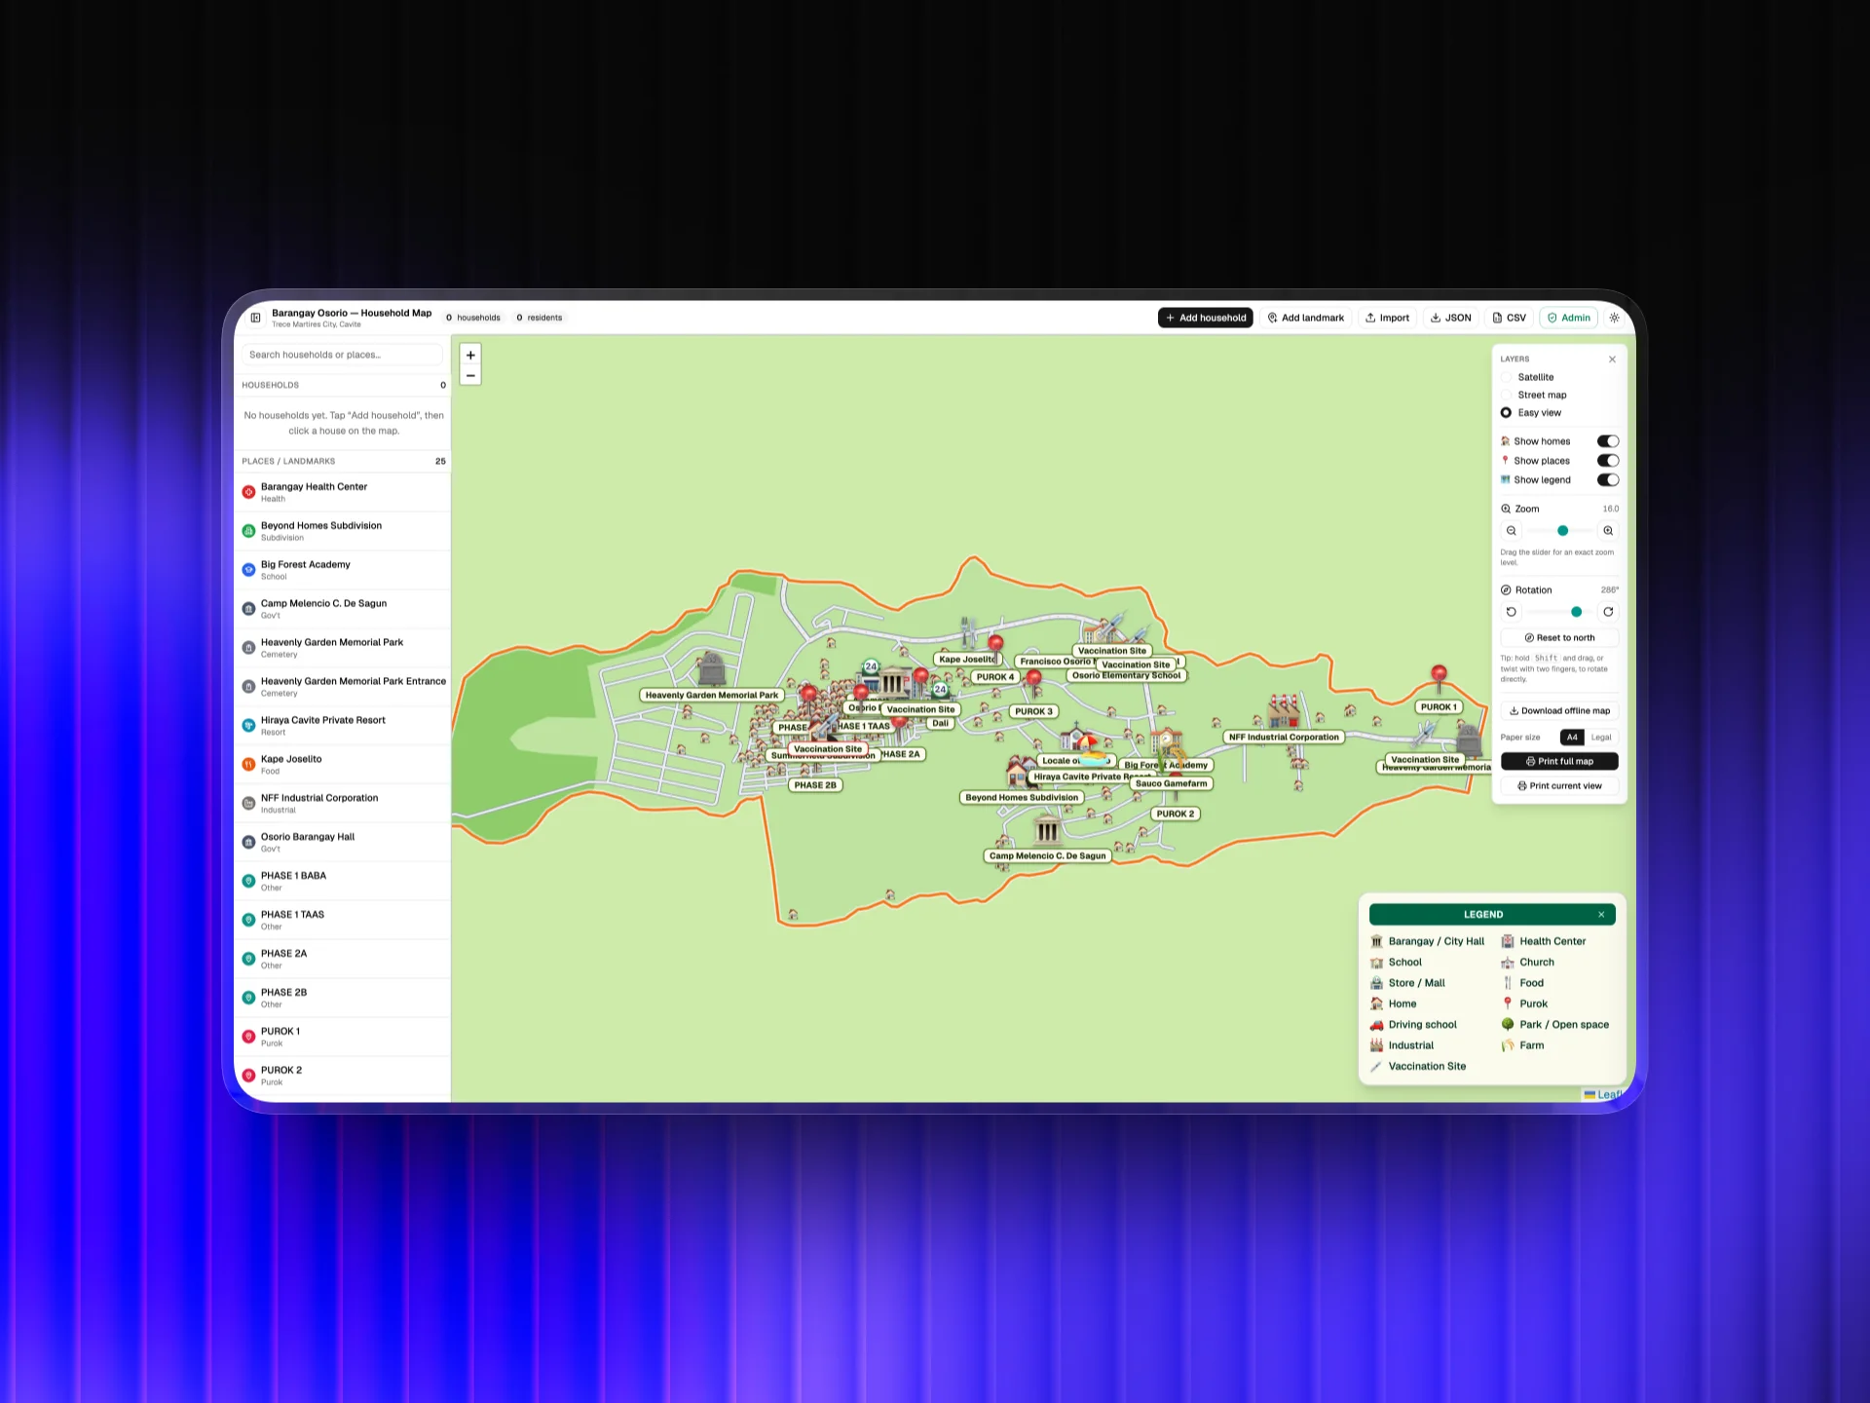Screen dimensions: 1870x1403
Task: Toggle the light/dark theme sun icon
Action: tap(1614, 318)
